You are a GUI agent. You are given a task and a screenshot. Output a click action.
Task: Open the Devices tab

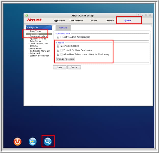(94, 21)
